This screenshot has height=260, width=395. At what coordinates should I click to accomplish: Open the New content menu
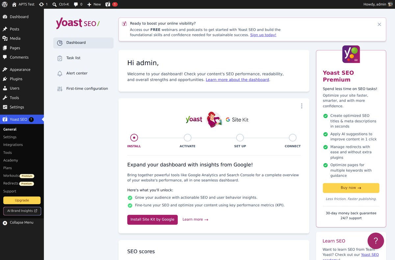pyautogui.click(x=94, y=4)
